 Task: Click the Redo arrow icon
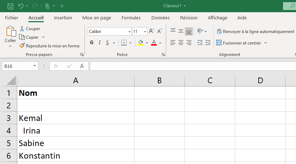click(35, 6)
